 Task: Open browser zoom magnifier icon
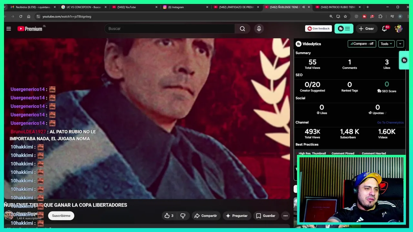pos(331,16)
